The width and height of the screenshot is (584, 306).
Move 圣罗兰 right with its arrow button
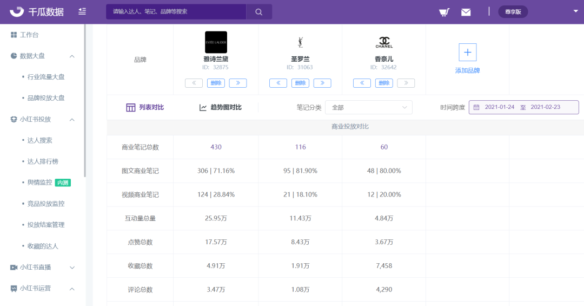[x=322, y=83]
